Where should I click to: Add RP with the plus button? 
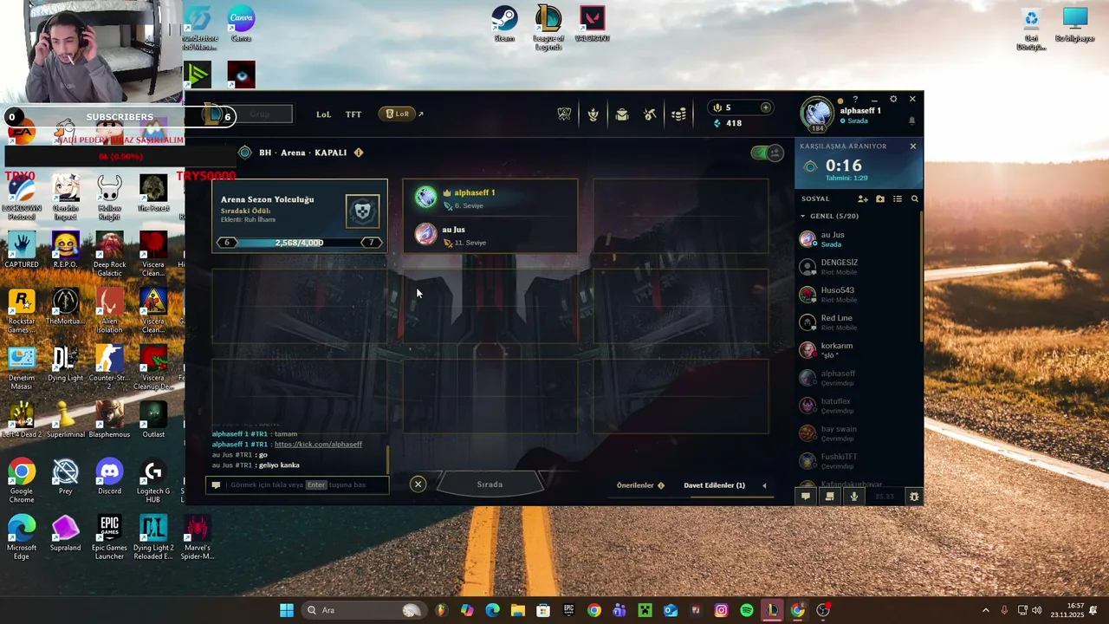pyautogui.click(x=765, y=107)
